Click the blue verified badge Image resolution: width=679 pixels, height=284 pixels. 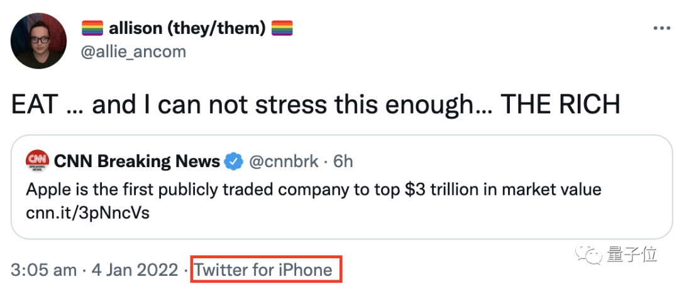(x=235, y=161)
